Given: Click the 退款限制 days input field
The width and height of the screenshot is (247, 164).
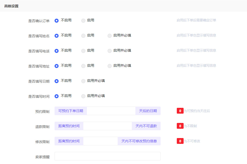Looking at the screenshot, I should (x=107, y=126).
